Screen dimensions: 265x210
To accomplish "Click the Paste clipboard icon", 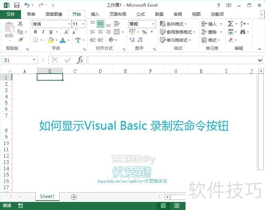I will [9, 27].
